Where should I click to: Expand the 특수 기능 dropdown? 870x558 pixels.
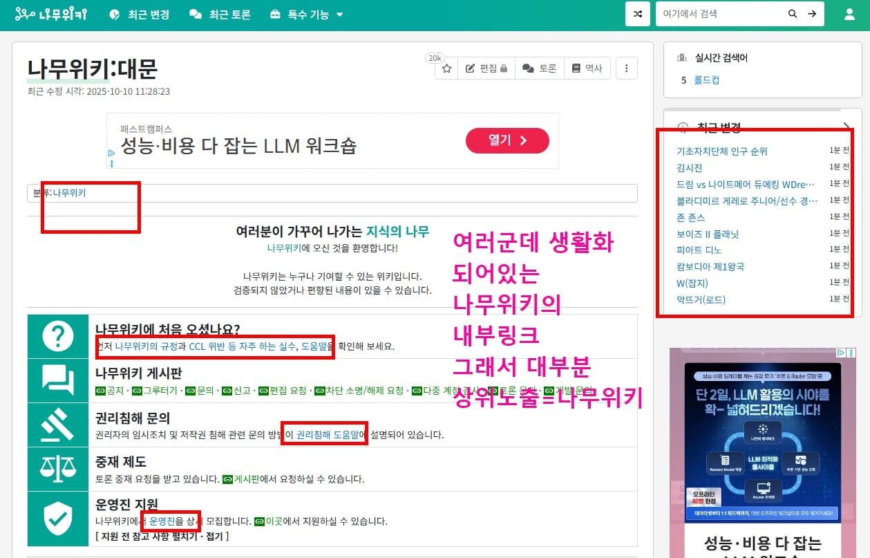point(306,15)
